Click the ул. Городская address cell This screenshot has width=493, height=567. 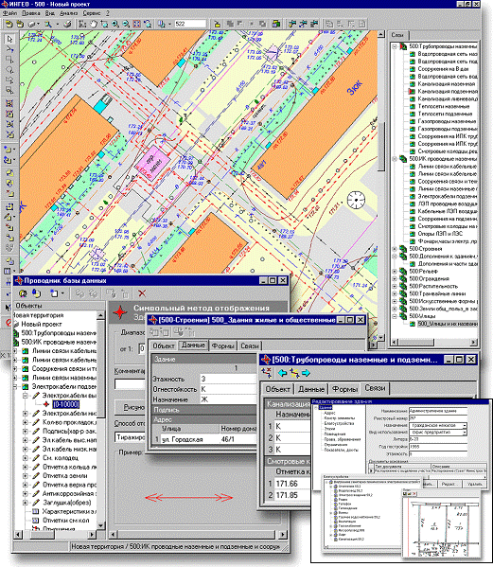[190, 439]
